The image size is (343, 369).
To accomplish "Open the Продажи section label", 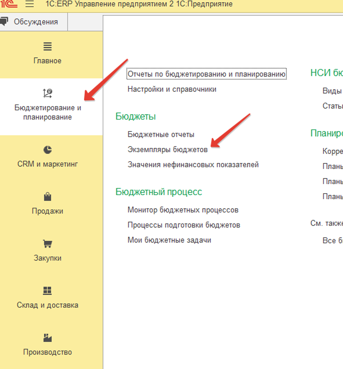I will (x=48, y=211).
